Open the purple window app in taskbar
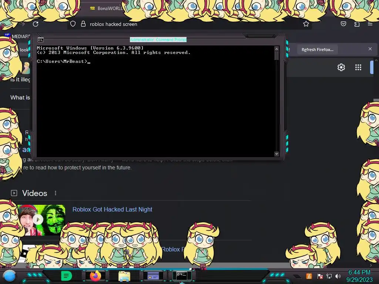This screenshot has width=379, height=284. (153, 275)
